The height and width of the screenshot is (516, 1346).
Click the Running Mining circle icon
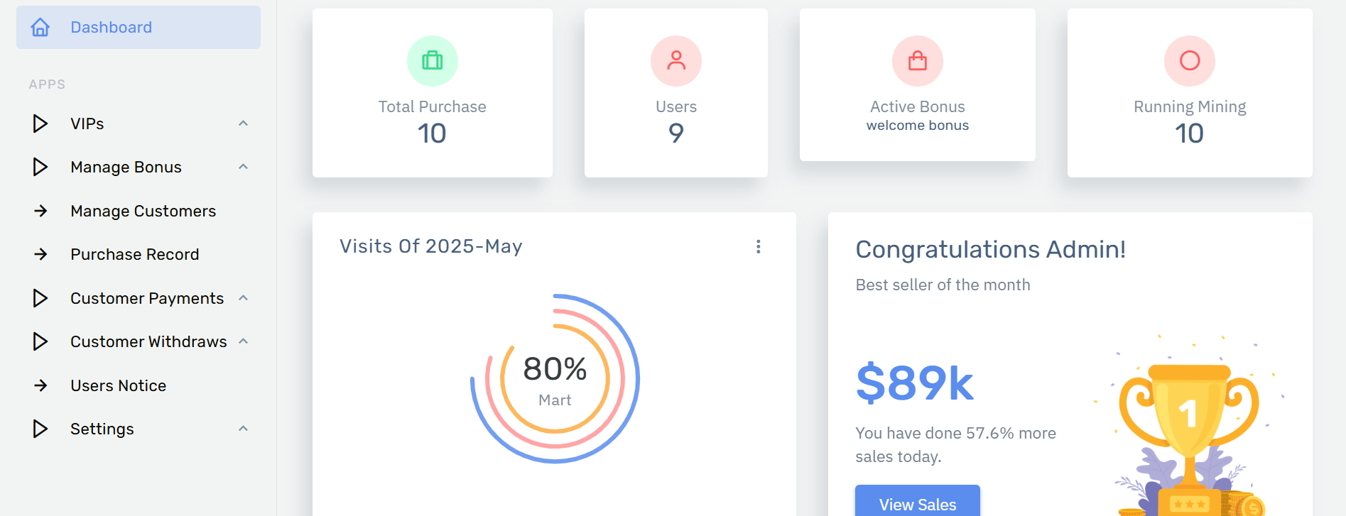coord(1190,61)
